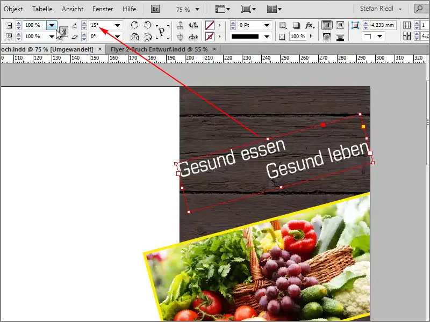Click the horizontal ruler
Screen dimensions: 430x322
pyautogui.click(x=214, y=58)
